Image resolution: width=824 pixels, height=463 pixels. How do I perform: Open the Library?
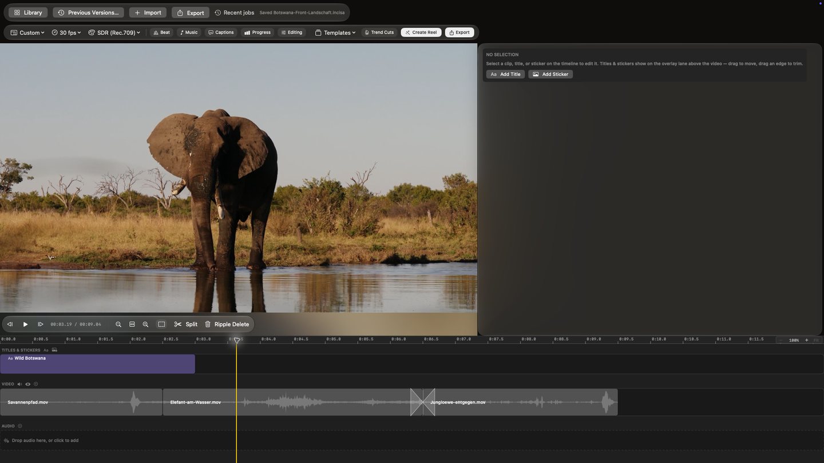click(28, 13)
